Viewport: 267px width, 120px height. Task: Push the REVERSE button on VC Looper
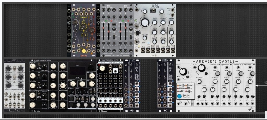(93, 99)
